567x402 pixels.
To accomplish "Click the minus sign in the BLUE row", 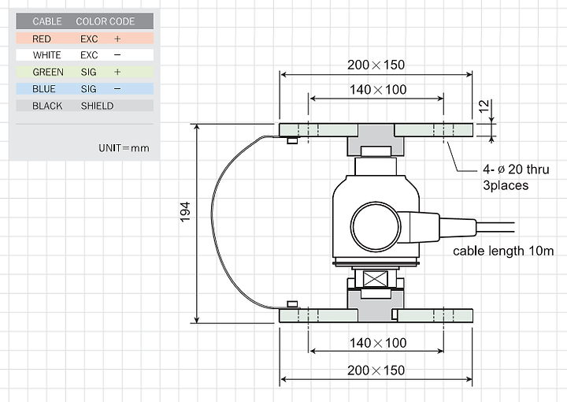I will 117,88.
